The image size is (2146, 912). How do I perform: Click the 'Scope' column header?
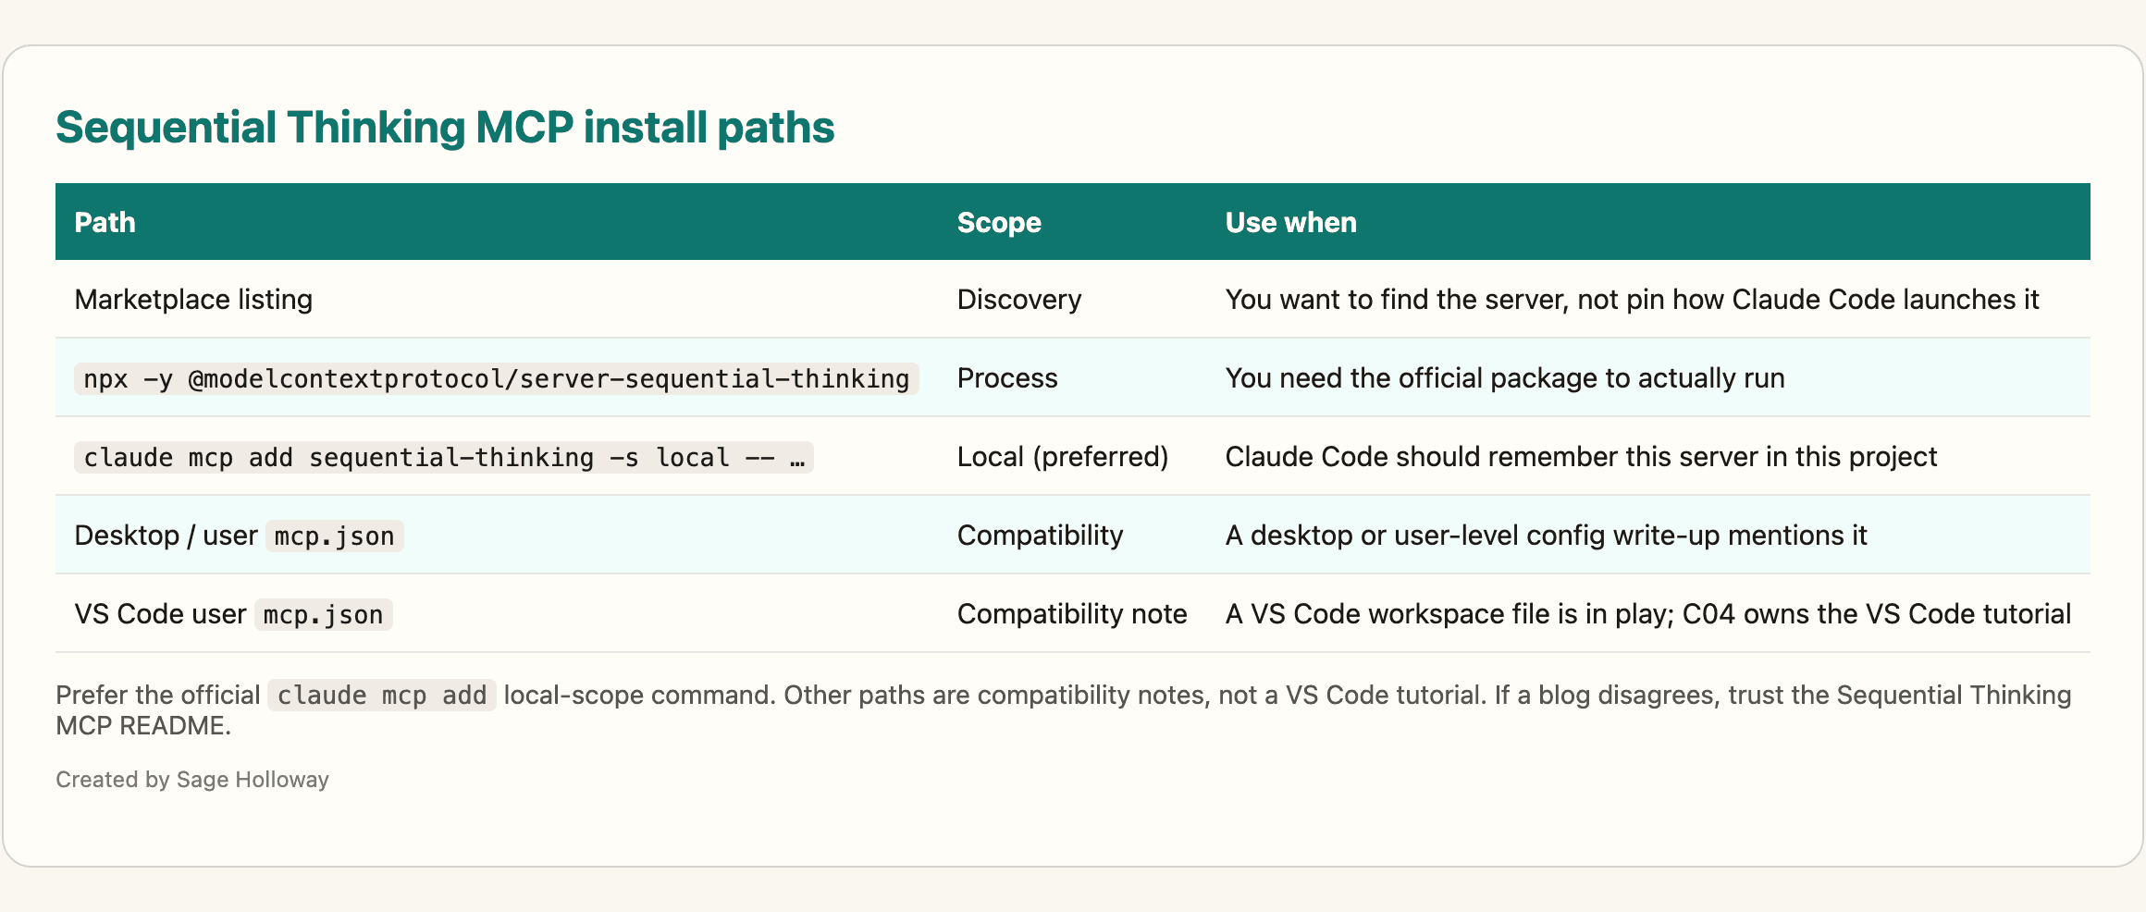(x=999, y=222)
